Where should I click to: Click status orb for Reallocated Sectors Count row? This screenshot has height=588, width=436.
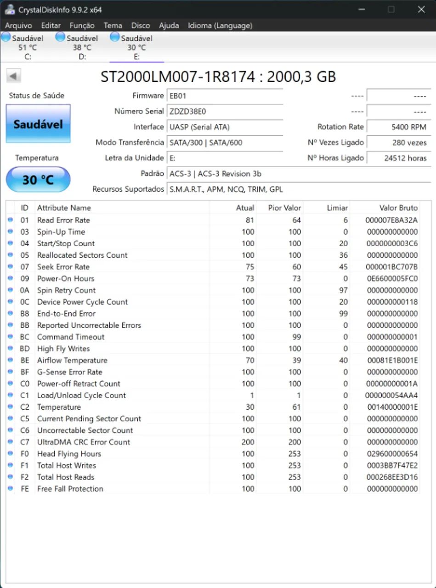(x=11, y=255)
